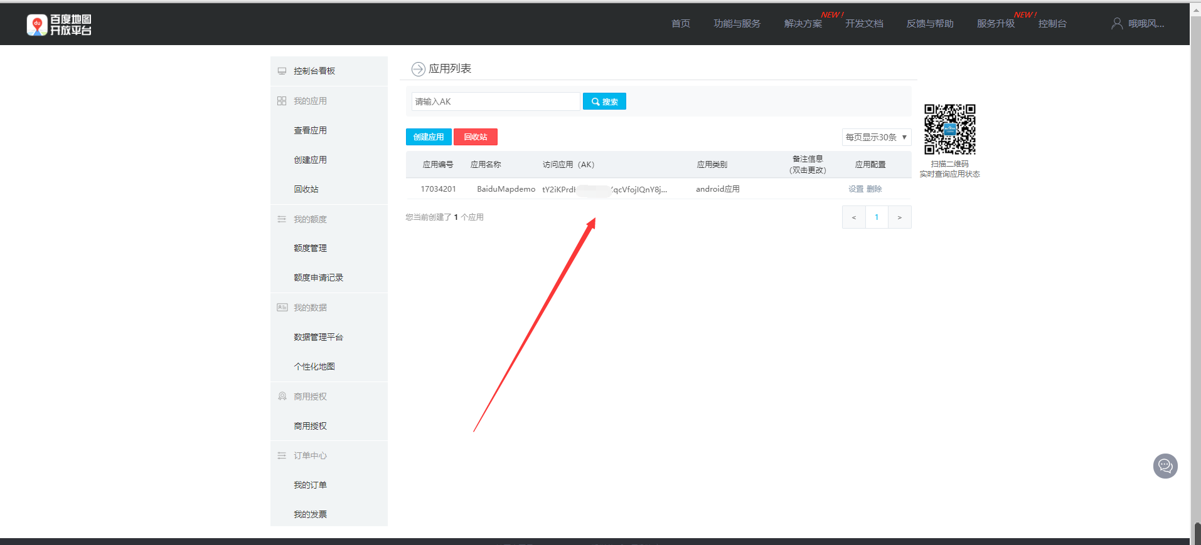Click the 搜索 button
The width and height of the screenshot is (1201, 545).
click(x=604, y=101)
